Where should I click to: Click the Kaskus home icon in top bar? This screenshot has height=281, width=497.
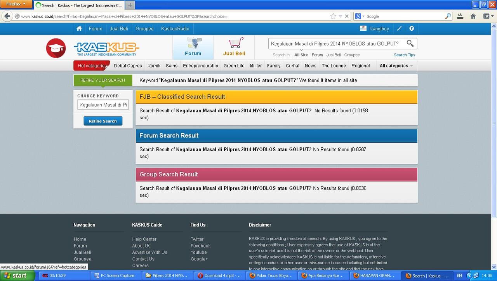pos(79,28)
